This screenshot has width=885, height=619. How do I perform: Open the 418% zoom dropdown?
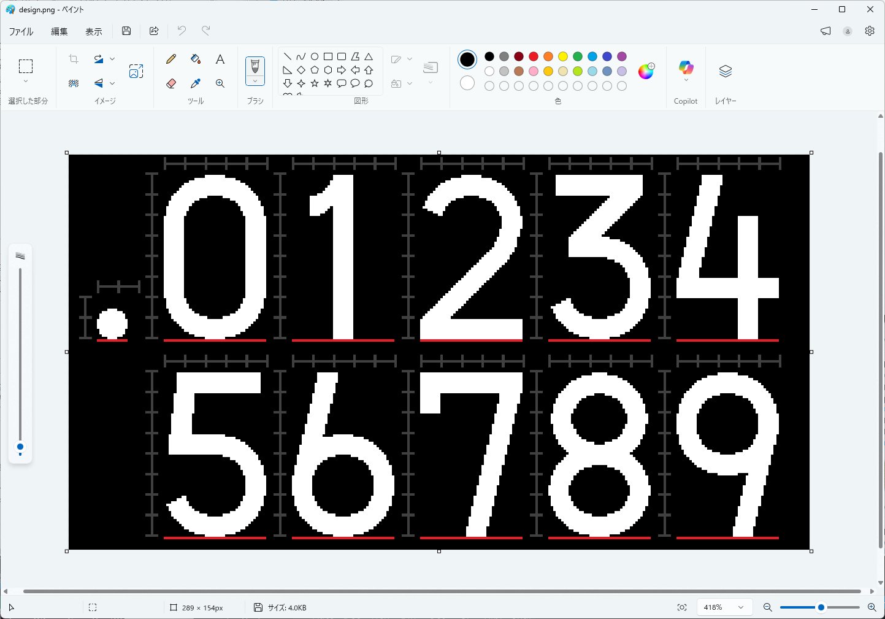(724, 607)
